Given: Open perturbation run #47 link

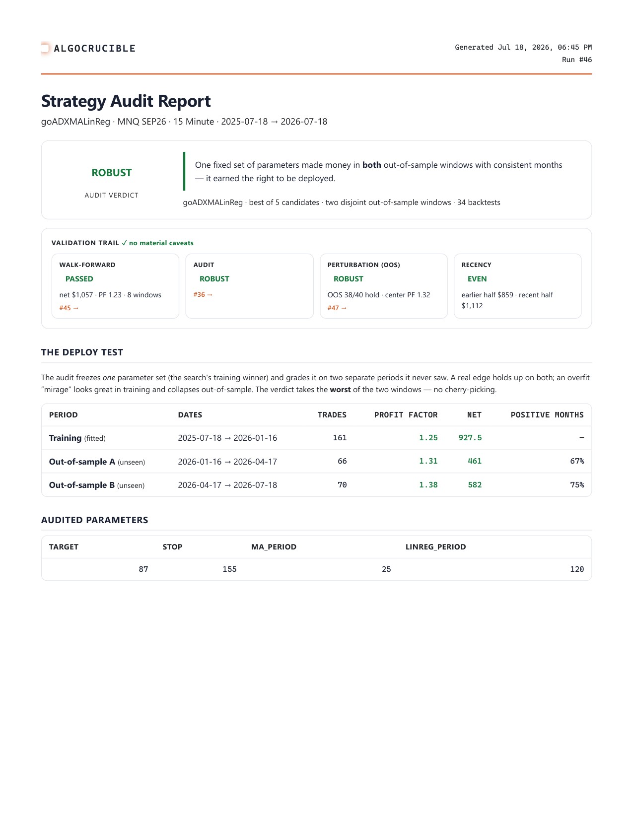Looking at the screenshot, I should coord(337,308).
